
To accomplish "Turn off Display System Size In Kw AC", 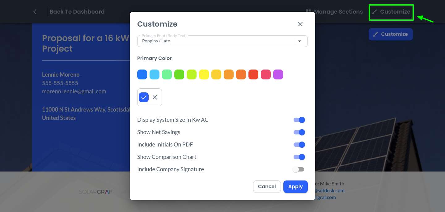I will pyautogui.click(x=299, y=120).
